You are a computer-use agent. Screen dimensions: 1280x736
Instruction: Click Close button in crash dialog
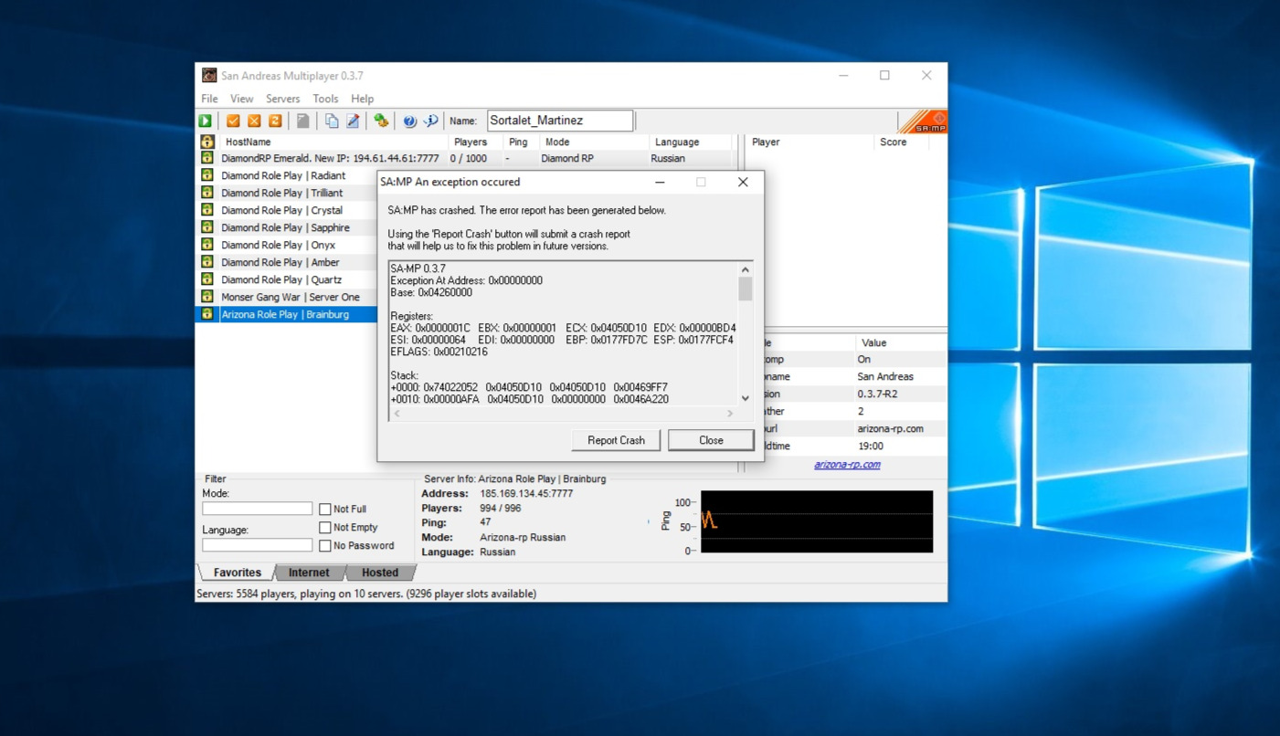pos(711,440)
